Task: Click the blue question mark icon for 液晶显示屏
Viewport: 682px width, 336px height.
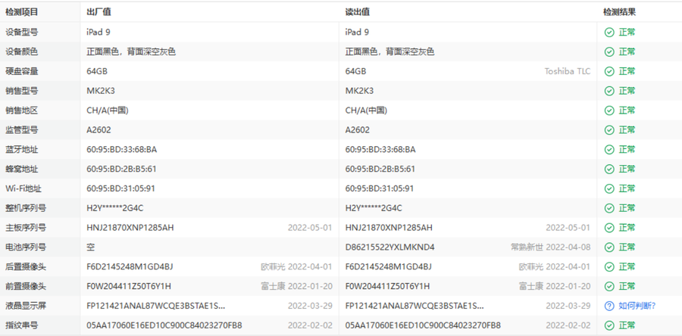Action: click(x=608, y=306)
